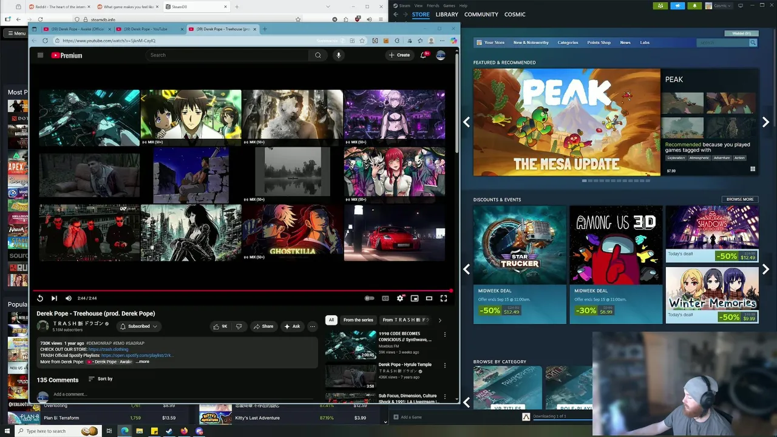Open Steam notifications bell button

coord(694,5)
